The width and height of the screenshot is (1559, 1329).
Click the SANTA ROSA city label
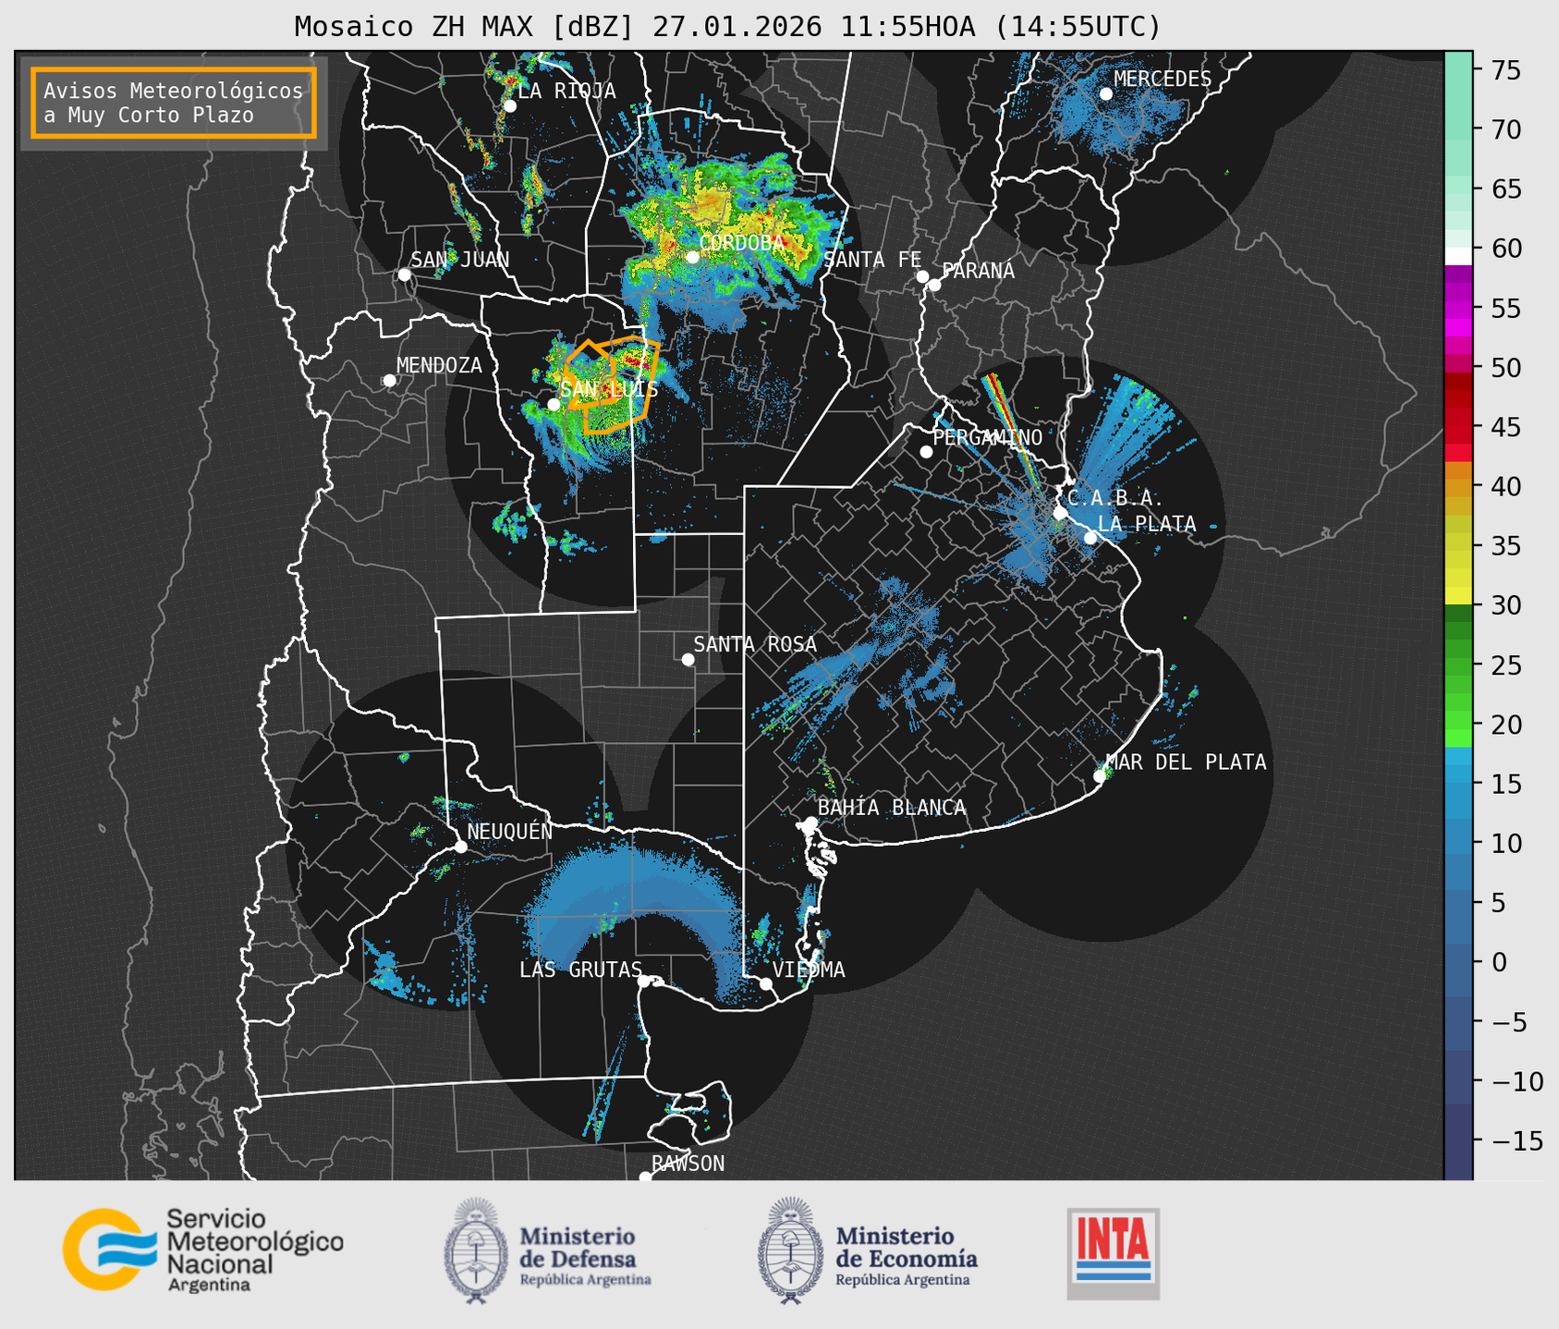click(x=755, y=644)
